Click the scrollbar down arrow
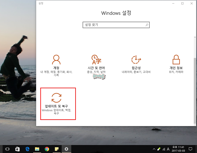Viewport: 197px width, 153px height. (x=195, y=125)
